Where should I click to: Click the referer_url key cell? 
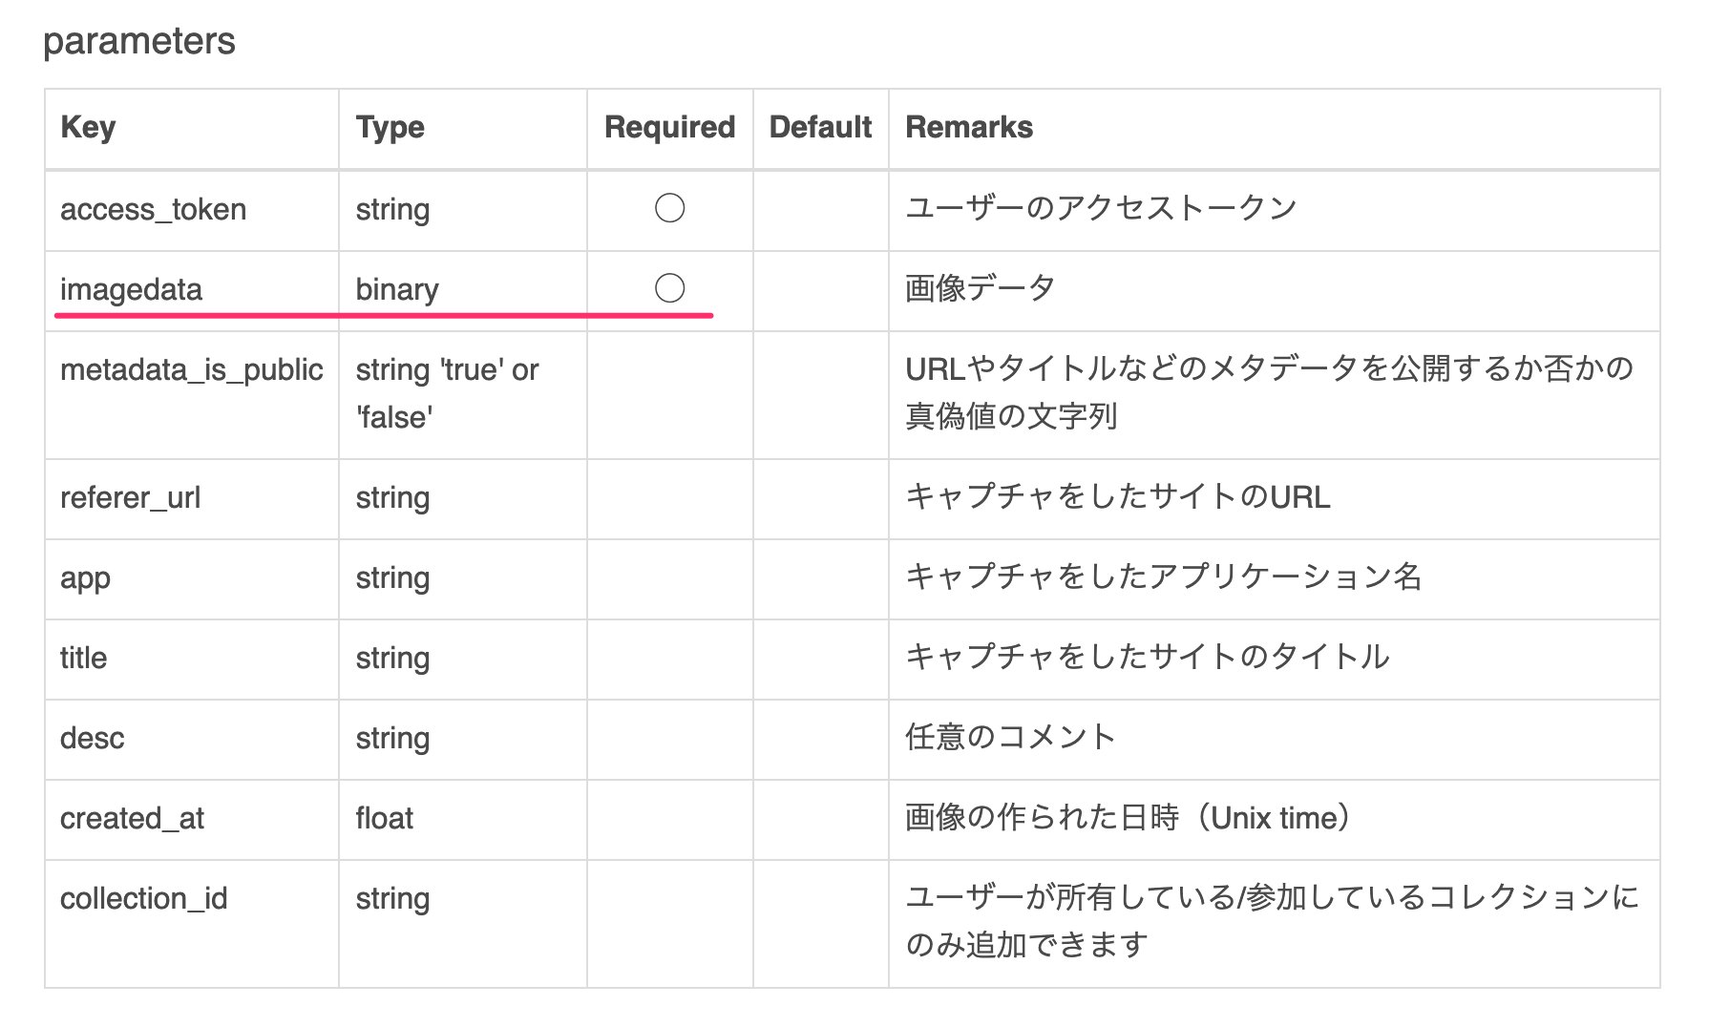[x=192, y=499]
